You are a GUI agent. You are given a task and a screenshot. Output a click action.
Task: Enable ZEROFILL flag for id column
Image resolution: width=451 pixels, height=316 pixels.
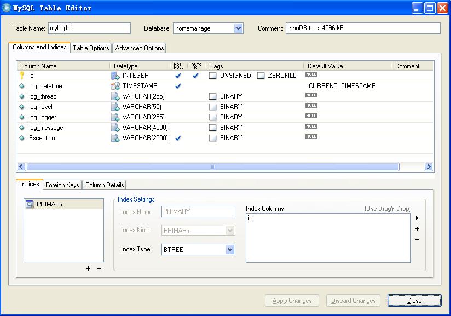261,76
